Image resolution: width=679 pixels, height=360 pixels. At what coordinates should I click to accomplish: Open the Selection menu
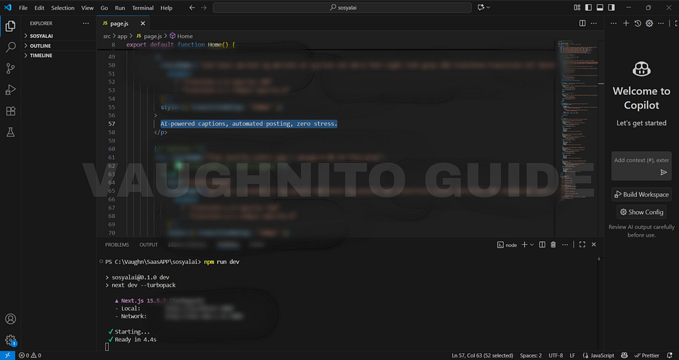(62, 7)
